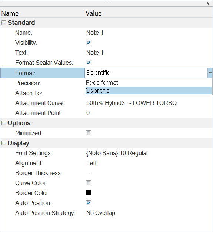The image size is (213, 232).
Task: Click the Auto Position Strategy No Overlap value
Action: [101, 213]
